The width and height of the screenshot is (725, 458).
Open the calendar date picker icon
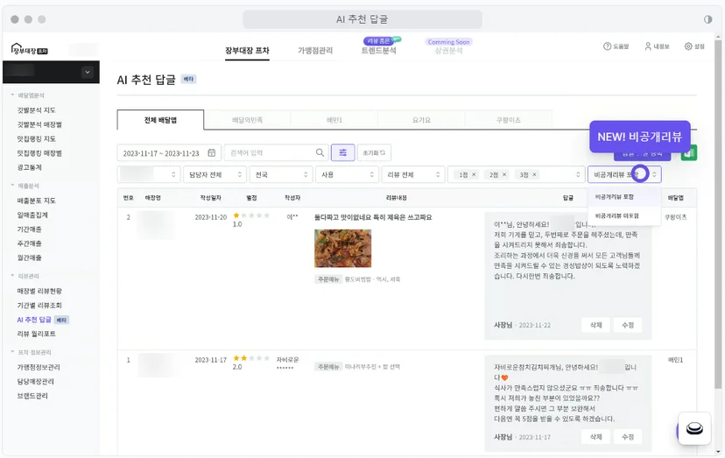pyautogui.click(x=211, y=152)
